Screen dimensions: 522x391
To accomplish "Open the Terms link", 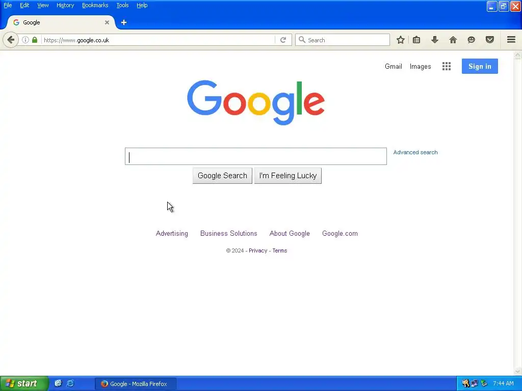I will [280, 250].
